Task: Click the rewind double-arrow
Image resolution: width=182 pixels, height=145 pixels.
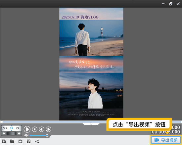Action: click(x=4, y=133)
